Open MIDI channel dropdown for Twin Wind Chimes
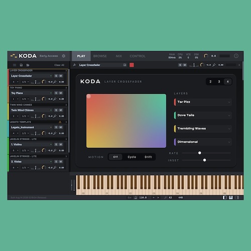The width and height of the screenshot is (251, 251). (15, 116)
